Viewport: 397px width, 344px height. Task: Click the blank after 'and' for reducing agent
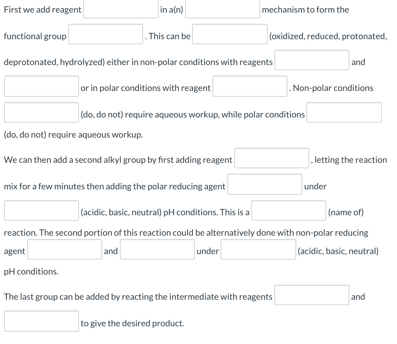[x=157, y=249]
